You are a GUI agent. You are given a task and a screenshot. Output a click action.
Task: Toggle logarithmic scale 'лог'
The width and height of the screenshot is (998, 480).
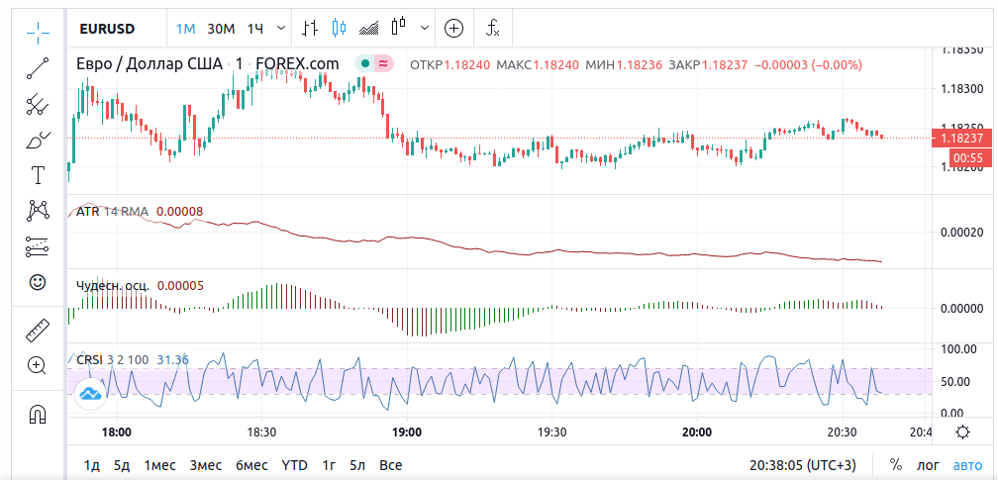(928, 464)
